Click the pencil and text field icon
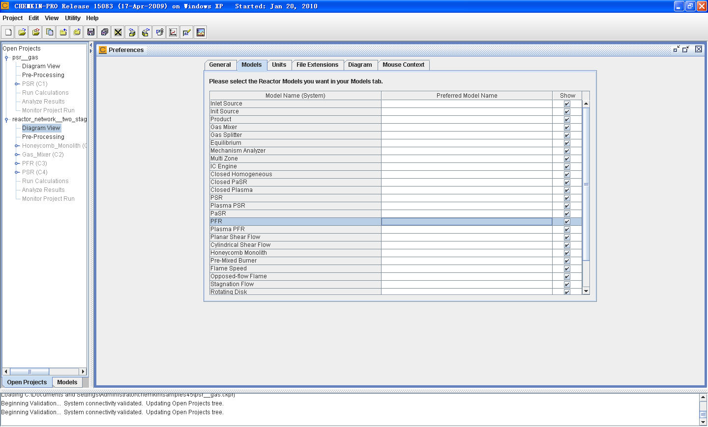 tap(187, 32)
